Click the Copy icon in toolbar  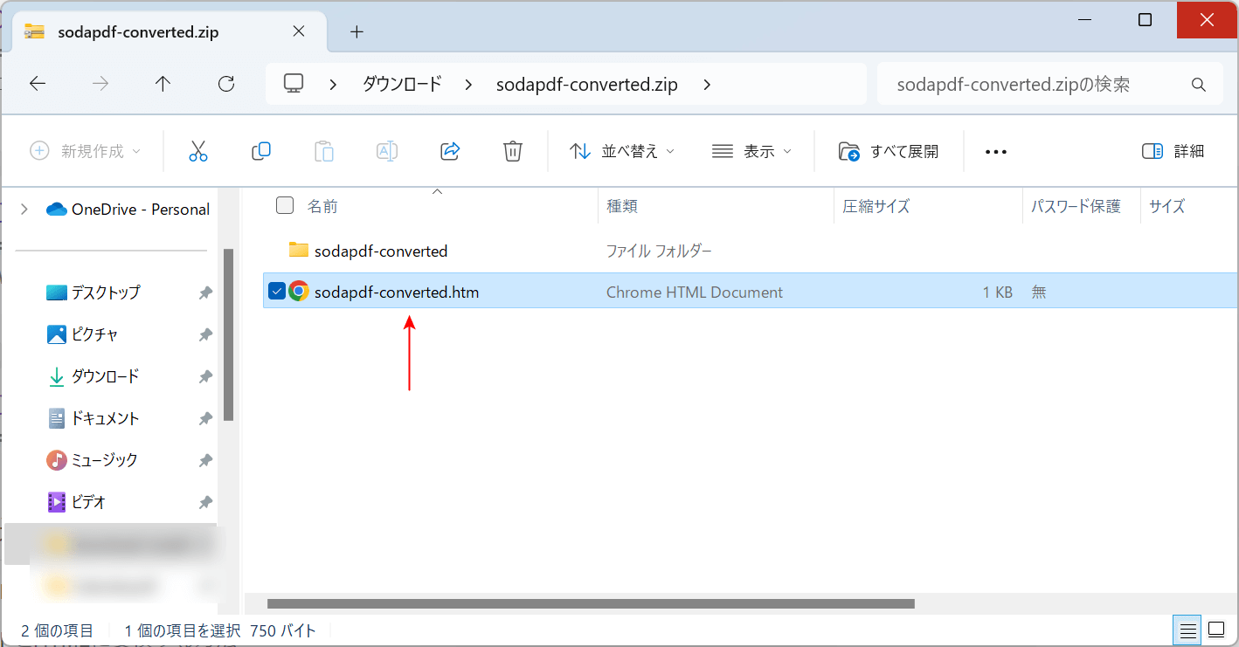(x=261, y=151)
